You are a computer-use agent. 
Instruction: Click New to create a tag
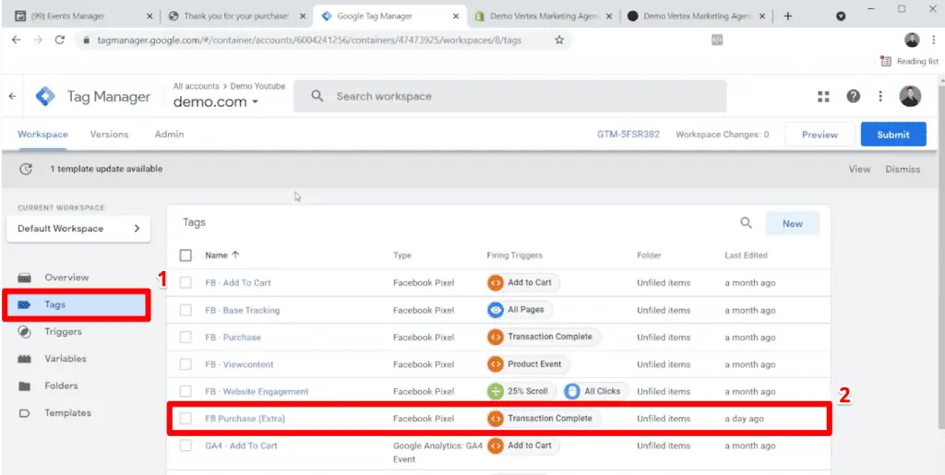pyautogui.click(x=793, y=223)
